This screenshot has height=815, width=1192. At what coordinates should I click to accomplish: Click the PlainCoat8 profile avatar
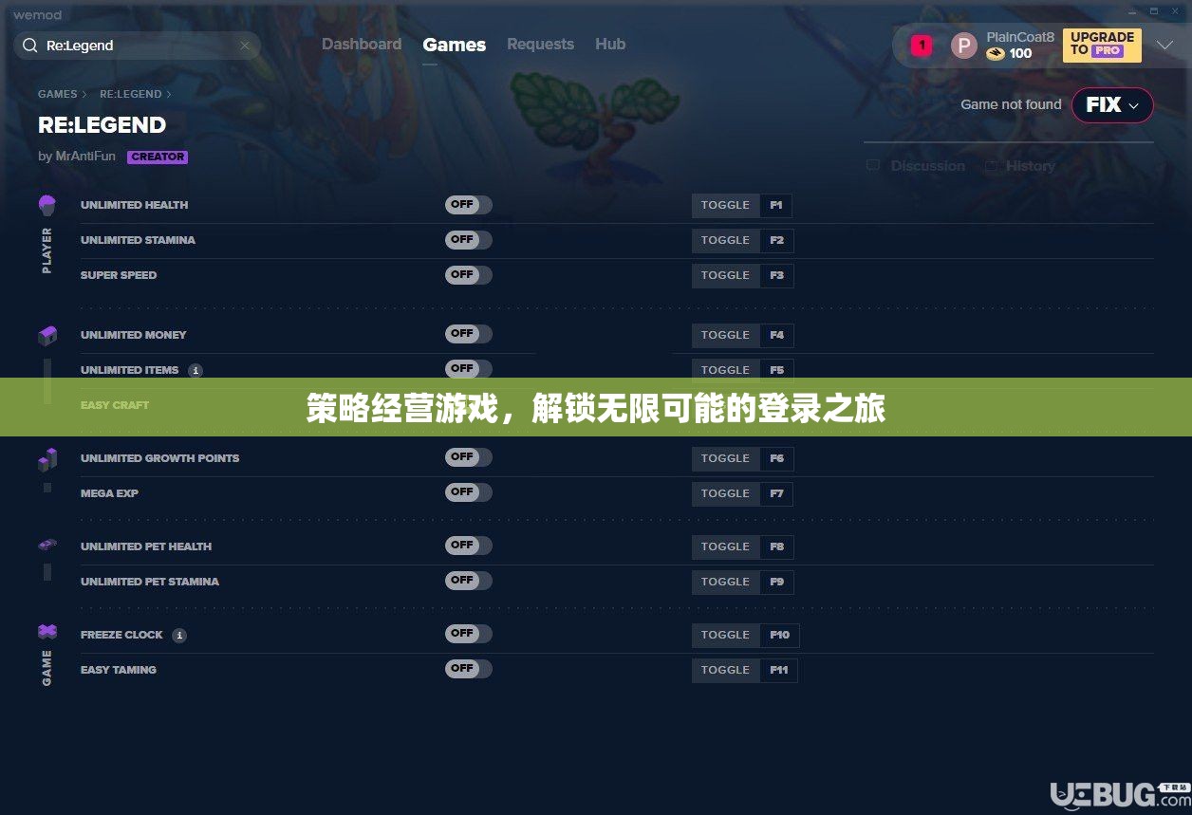[964, 46]
